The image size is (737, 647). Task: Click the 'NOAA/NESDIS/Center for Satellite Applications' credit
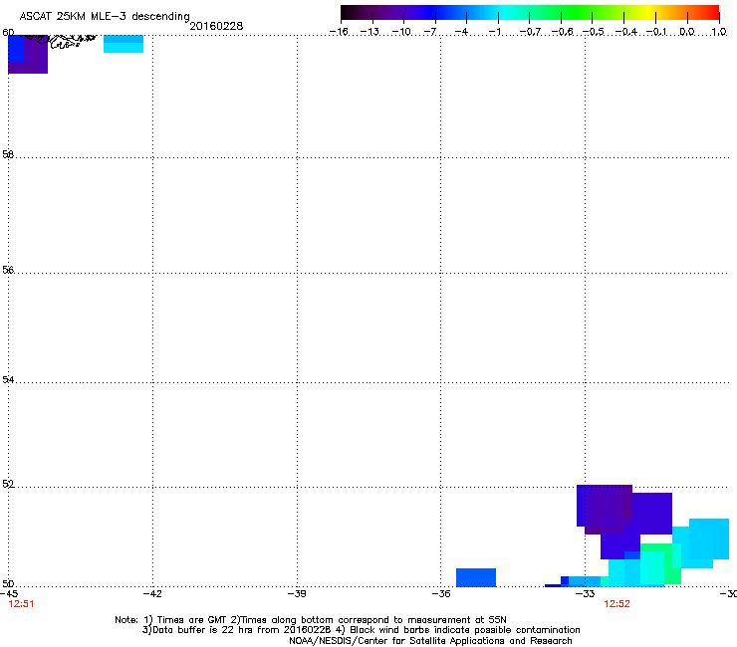[x=430, y=641]
